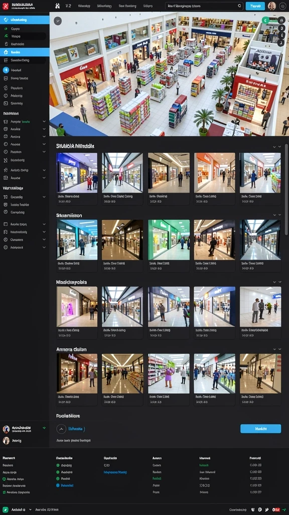
Task: Click the blue button beside the bottom activity row
Action: pos(260,428)
